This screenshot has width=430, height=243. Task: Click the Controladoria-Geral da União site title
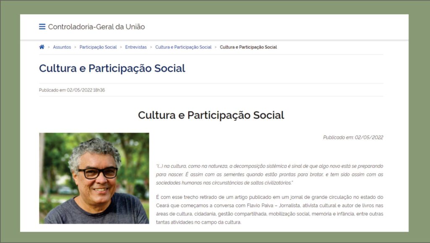coord(97,26)
